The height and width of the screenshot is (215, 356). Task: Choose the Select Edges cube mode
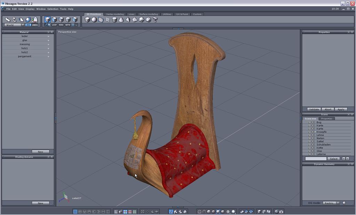coord(61,20)
